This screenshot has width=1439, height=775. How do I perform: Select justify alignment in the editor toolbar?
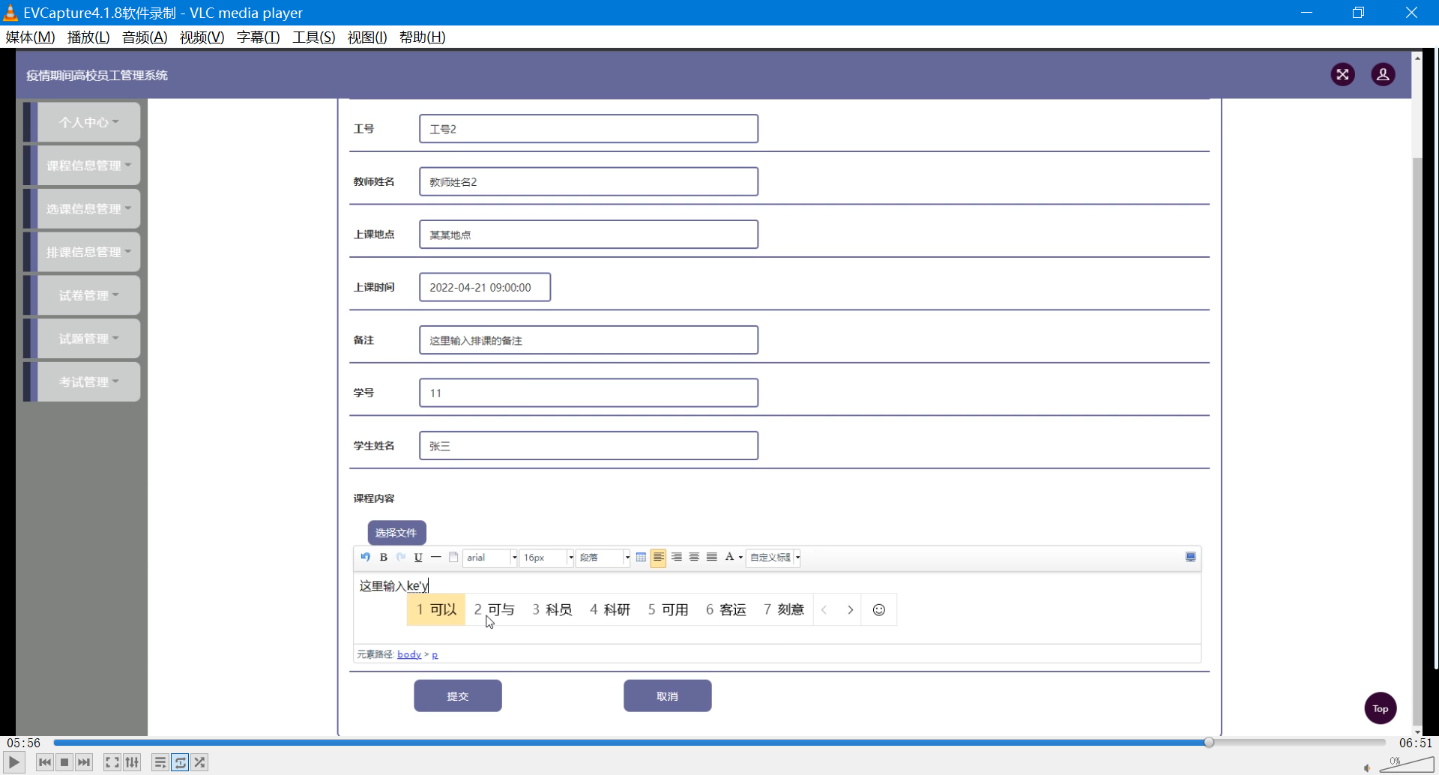pos(712,557)
